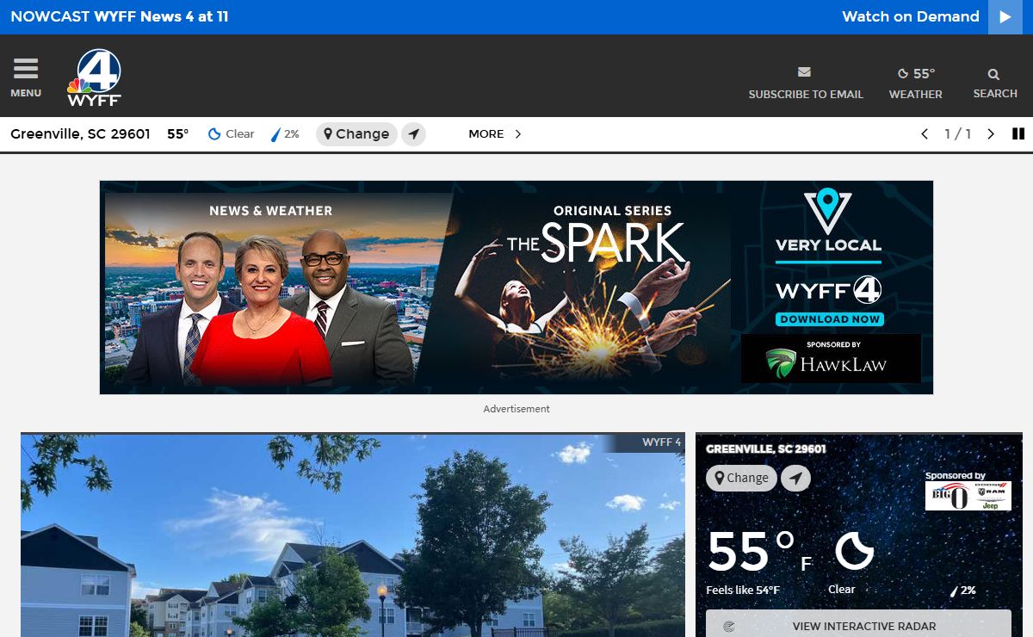Click the Watch on Demand play button

pos(1005,17)
